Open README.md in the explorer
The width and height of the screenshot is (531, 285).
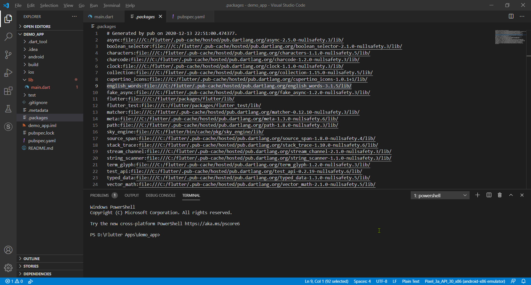(50, 148)
